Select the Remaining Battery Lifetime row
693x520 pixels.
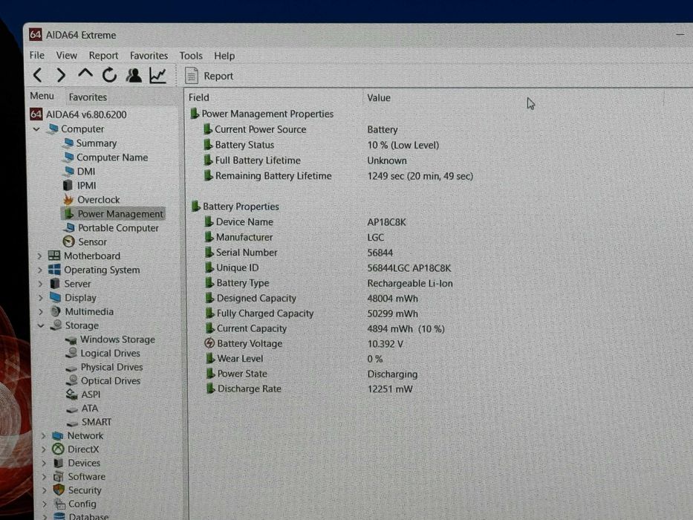(338, 176)
